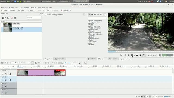Delete selected clip with red trash icon
Viewport: 174px width, 98px height.
12,18
